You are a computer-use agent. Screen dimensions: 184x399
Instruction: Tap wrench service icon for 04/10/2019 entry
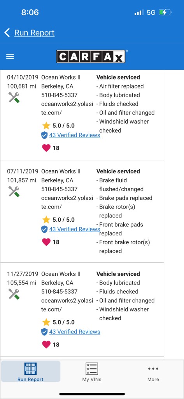pyautogui.click(x=14, y=97)
